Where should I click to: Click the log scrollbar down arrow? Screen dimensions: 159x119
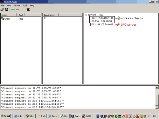[157, 107]
